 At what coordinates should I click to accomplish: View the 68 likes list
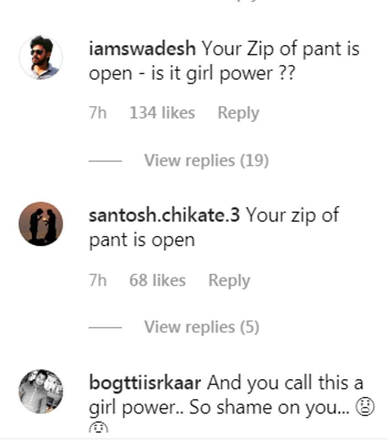[x=157, y=280]
